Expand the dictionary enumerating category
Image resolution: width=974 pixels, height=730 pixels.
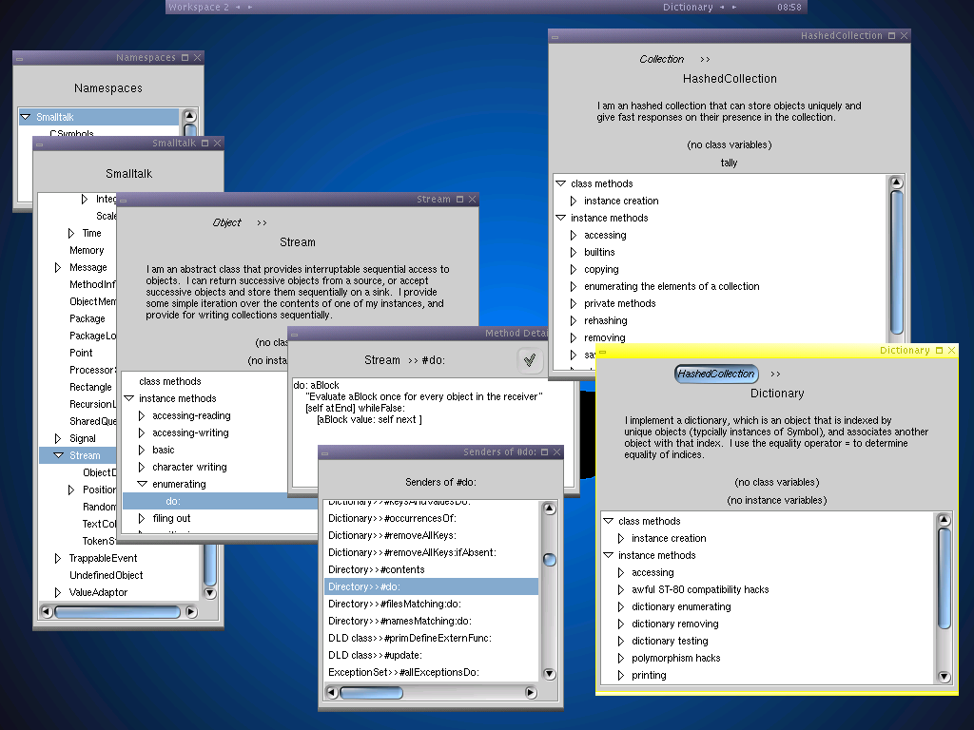(621, 606)
